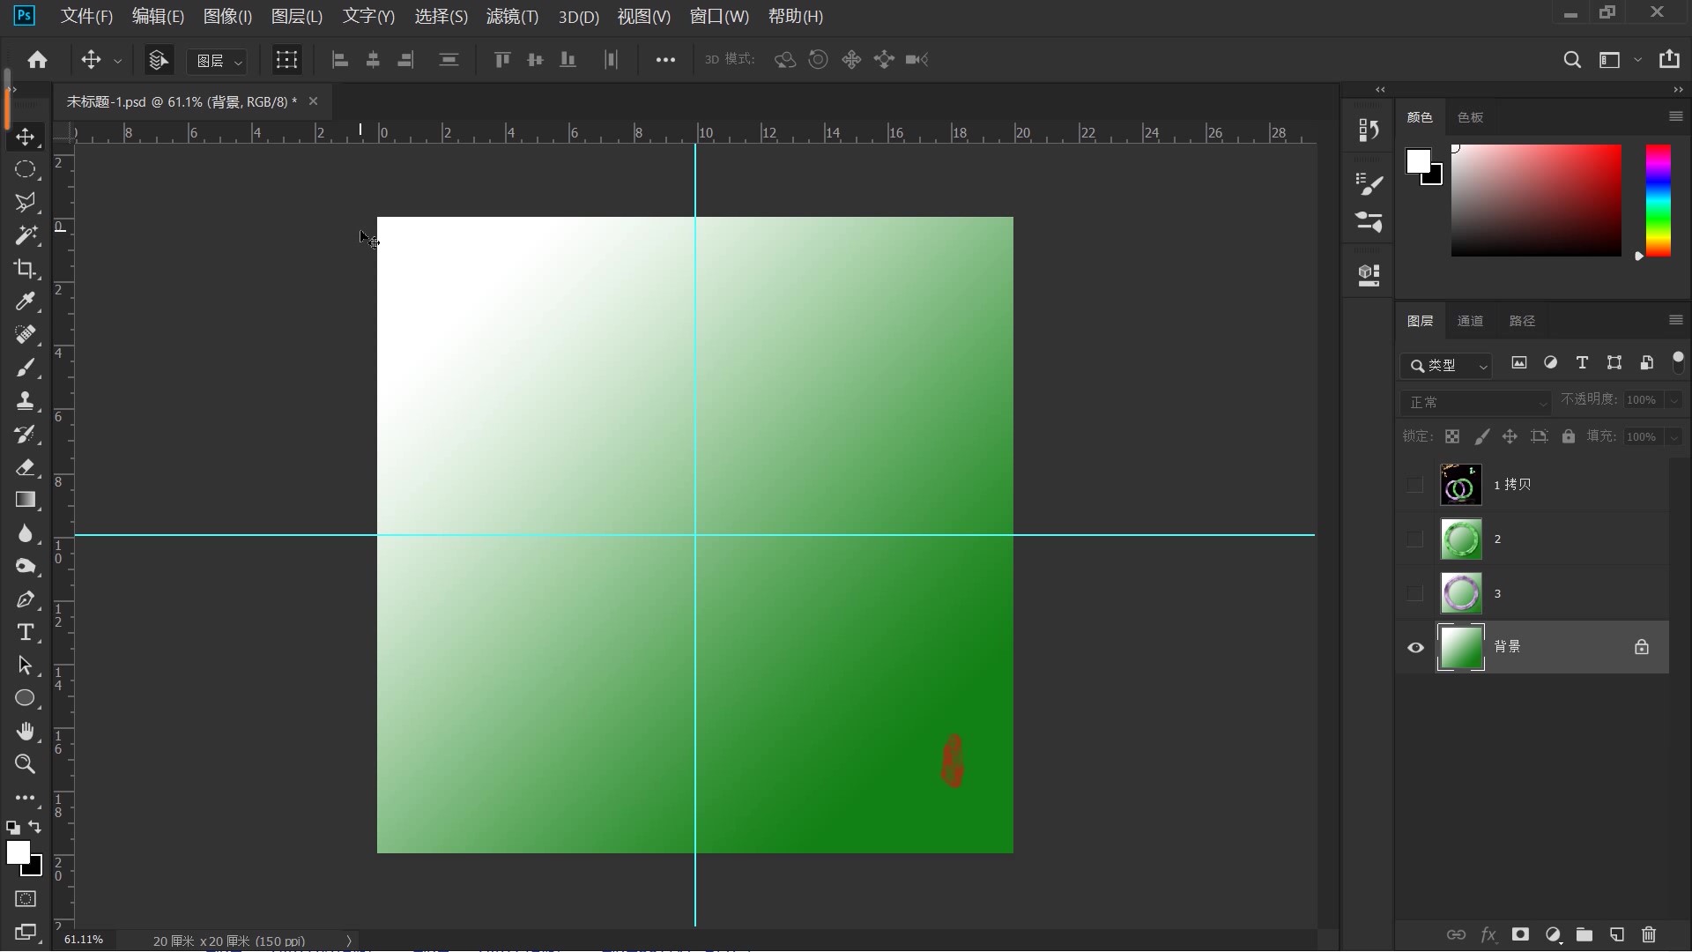Viewport: 1692px width, 952px height.
Task: Show layer '2' visibility box
Action: (x=1415, y=539)
